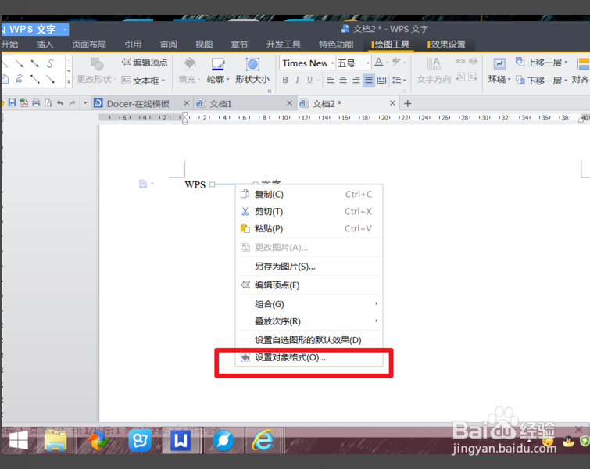Align text right in ribbon
Screen dimensions: 590x469
(356, 80)
